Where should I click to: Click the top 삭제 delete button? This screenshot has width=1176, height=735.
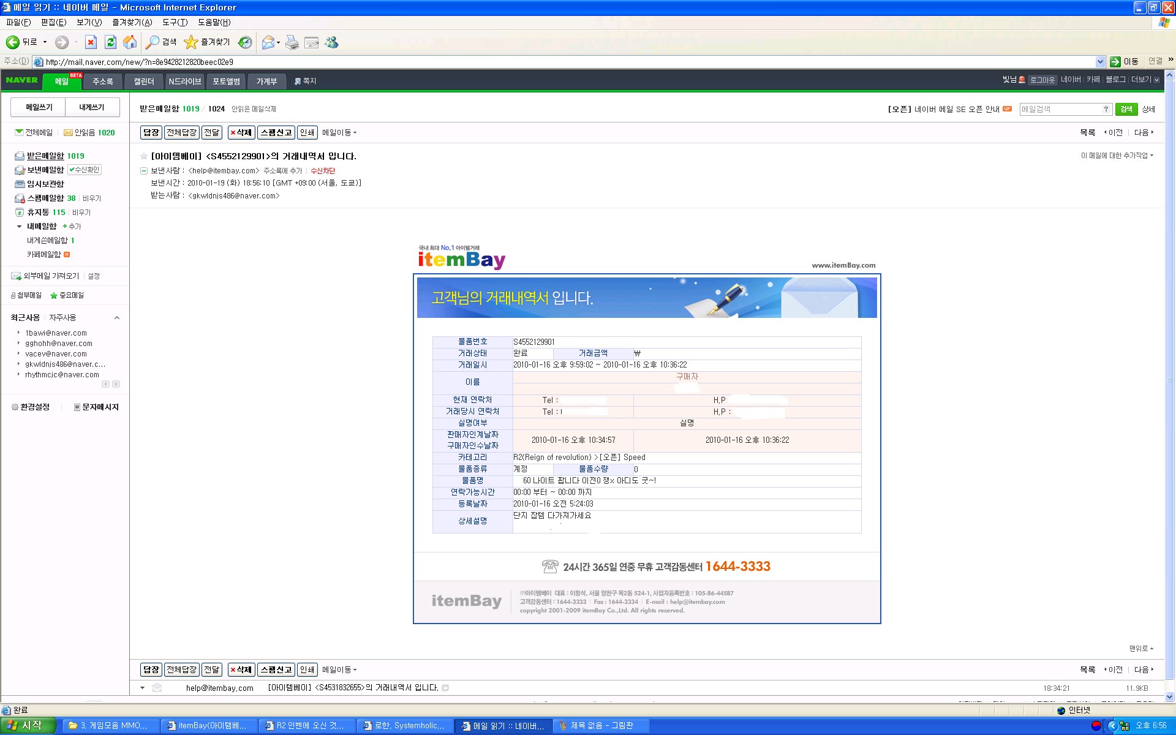pos(241,132)
